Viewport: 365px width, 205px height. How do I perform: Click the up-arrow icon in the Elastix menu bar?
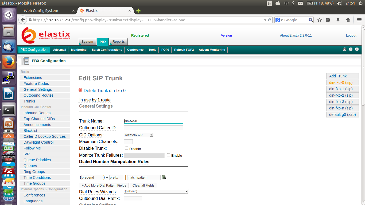point(357,49)
